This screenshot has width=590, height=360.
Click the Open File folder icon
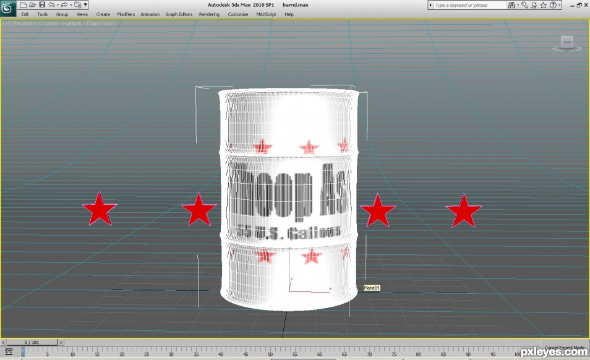pos(33,5)
